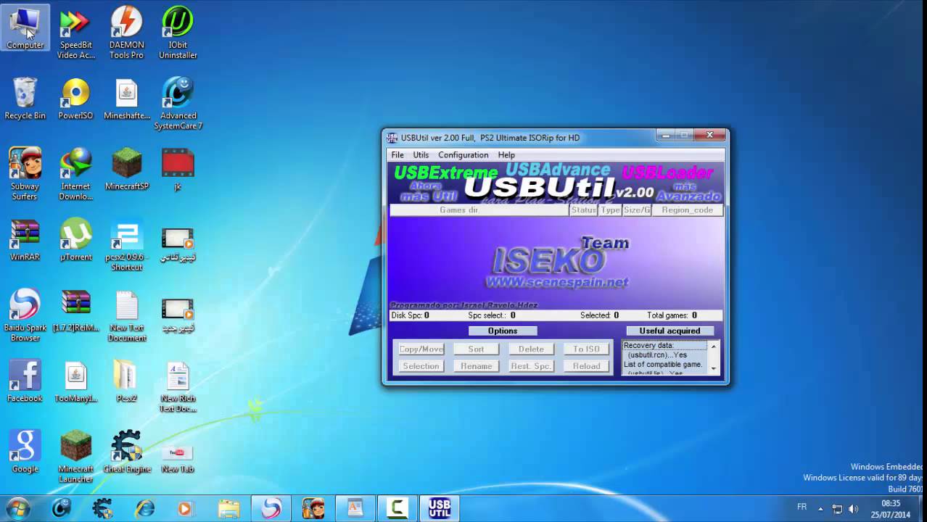Viewport: 927px width, 522px height.
Task: Click the Size/G column header
Action: pyautogui.click(x=637, y=210)
